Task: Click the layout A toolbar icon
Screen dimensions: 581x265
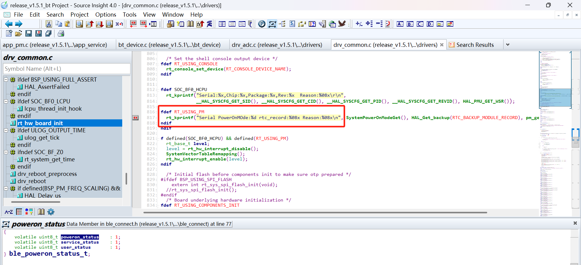Action: (x=400, y=24)
